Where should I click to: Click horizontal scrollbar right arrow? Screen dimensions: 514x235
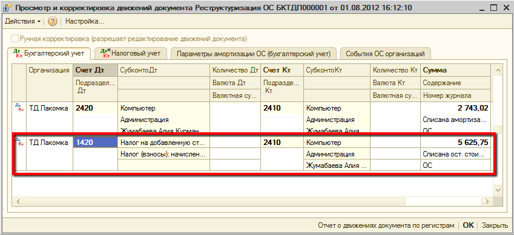click(x=488, y=201)
